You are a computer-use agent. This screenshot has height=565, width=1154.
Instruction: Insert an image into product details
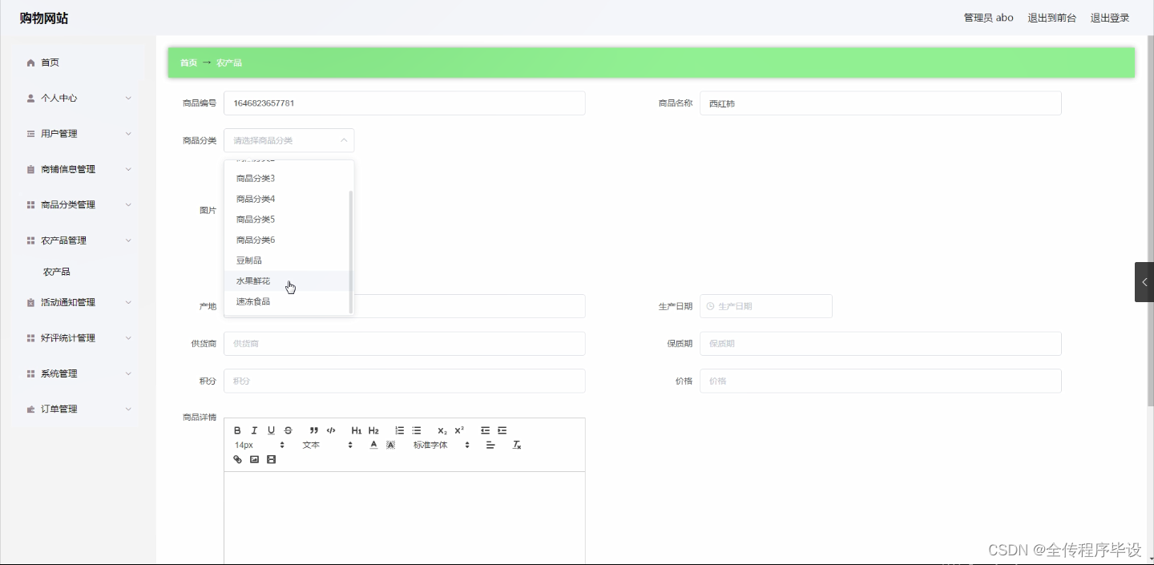click(x=254, y=459)
